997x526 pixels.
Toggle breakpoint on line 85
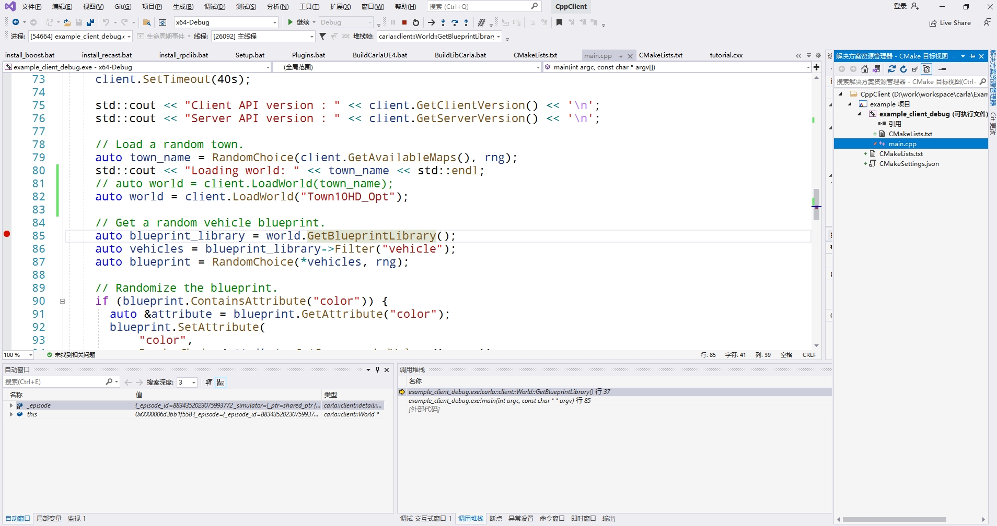pos(7,234)
